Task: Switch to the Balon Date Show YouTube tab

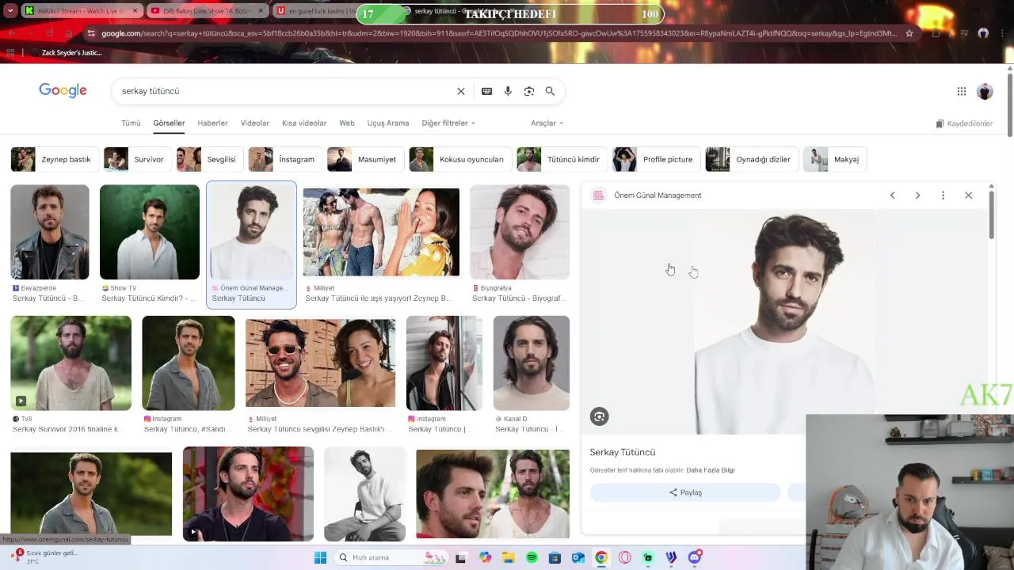Action: [207, 11]
